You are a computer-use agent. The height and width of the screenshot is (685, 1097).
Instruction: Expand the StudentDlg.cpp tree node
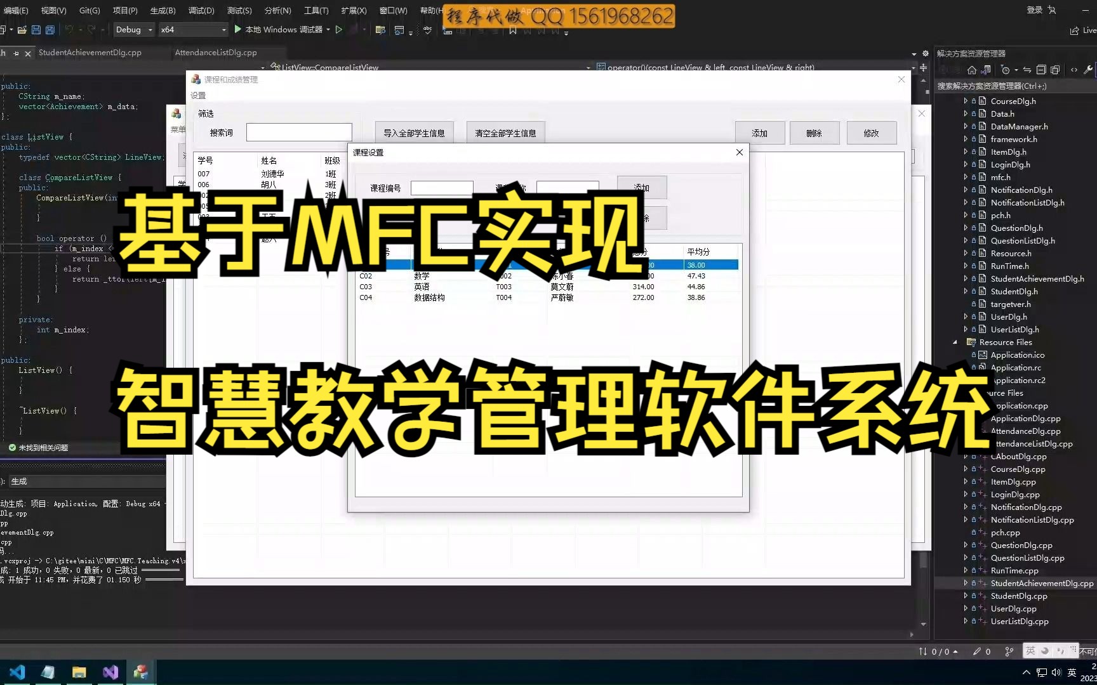pyautogui.click(x=966, y=596)
